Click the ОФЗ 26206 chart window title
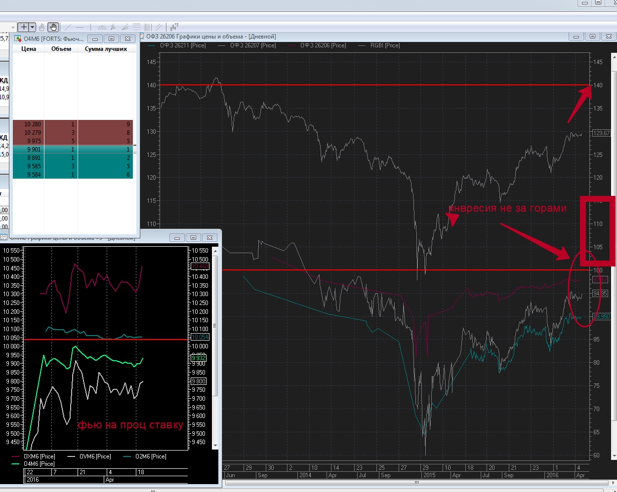This screenshot has width=617, height=492. [211, 37]
